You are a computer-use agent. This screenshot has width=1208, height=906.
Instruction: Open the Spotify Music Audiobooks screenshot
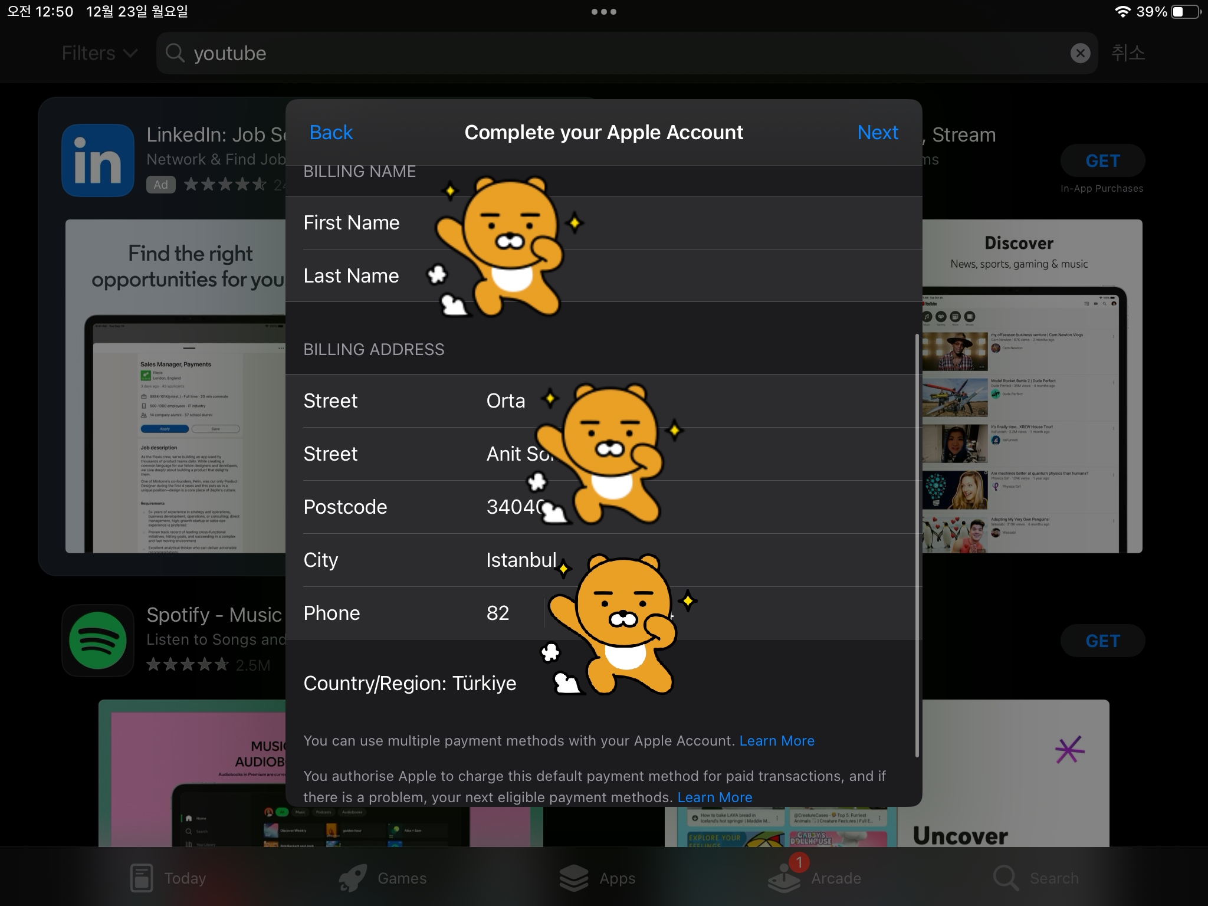pyautogui.click(x=193, y=773)
